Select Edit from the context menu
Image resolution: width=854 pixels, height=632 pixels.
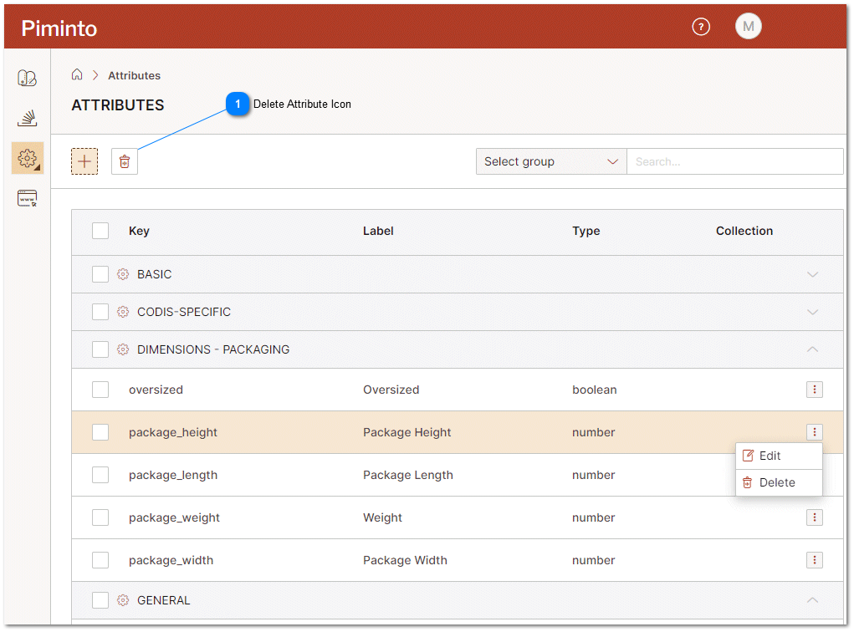[778, 455]
